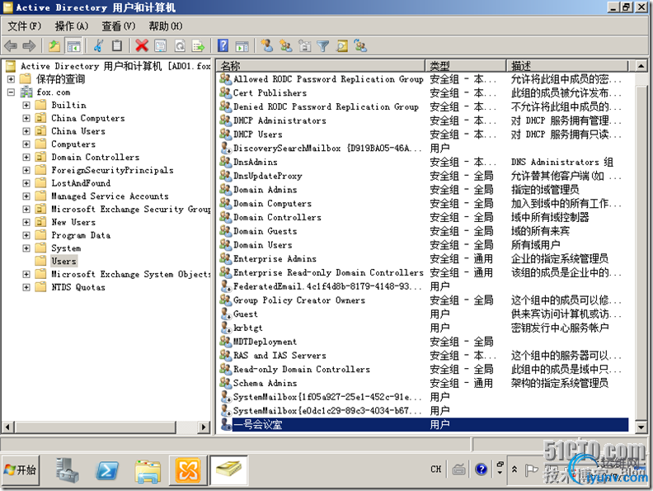Viewport: 653px width, 491px height.
Task: Expand the NTDS Quotas node
Action: pos(26,287)
